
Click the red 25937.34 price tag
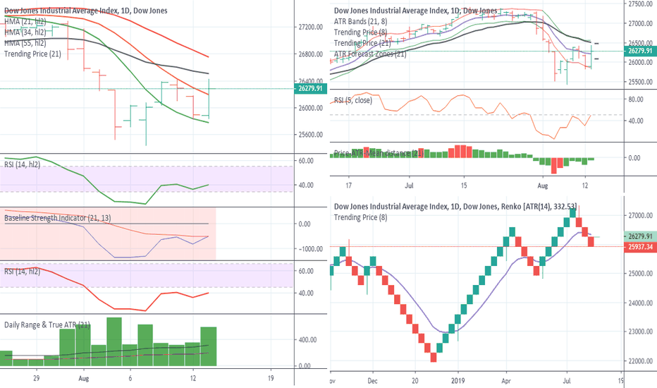coord(640,247)
